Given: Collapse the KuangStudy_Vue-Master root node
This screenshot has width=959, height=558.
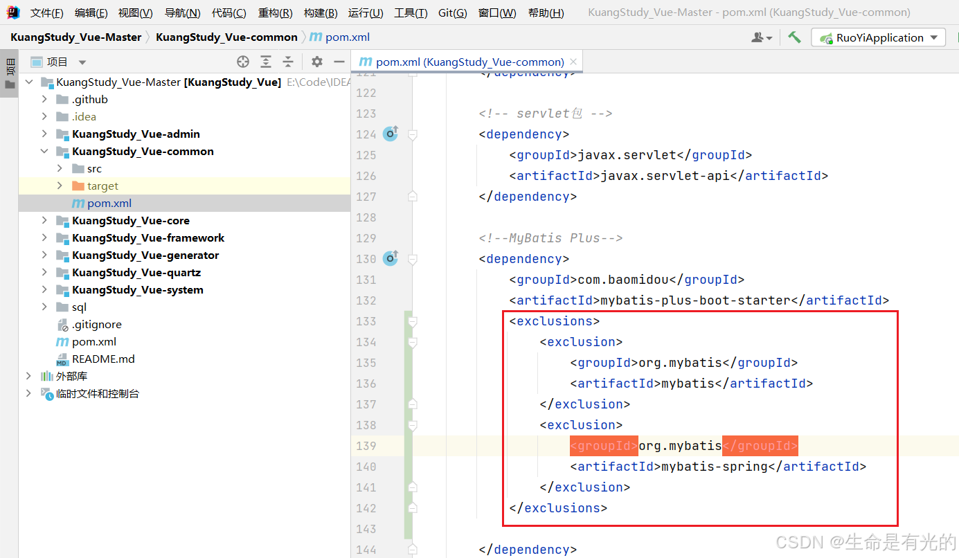Looking at the screenshot, I should (28, 82).
